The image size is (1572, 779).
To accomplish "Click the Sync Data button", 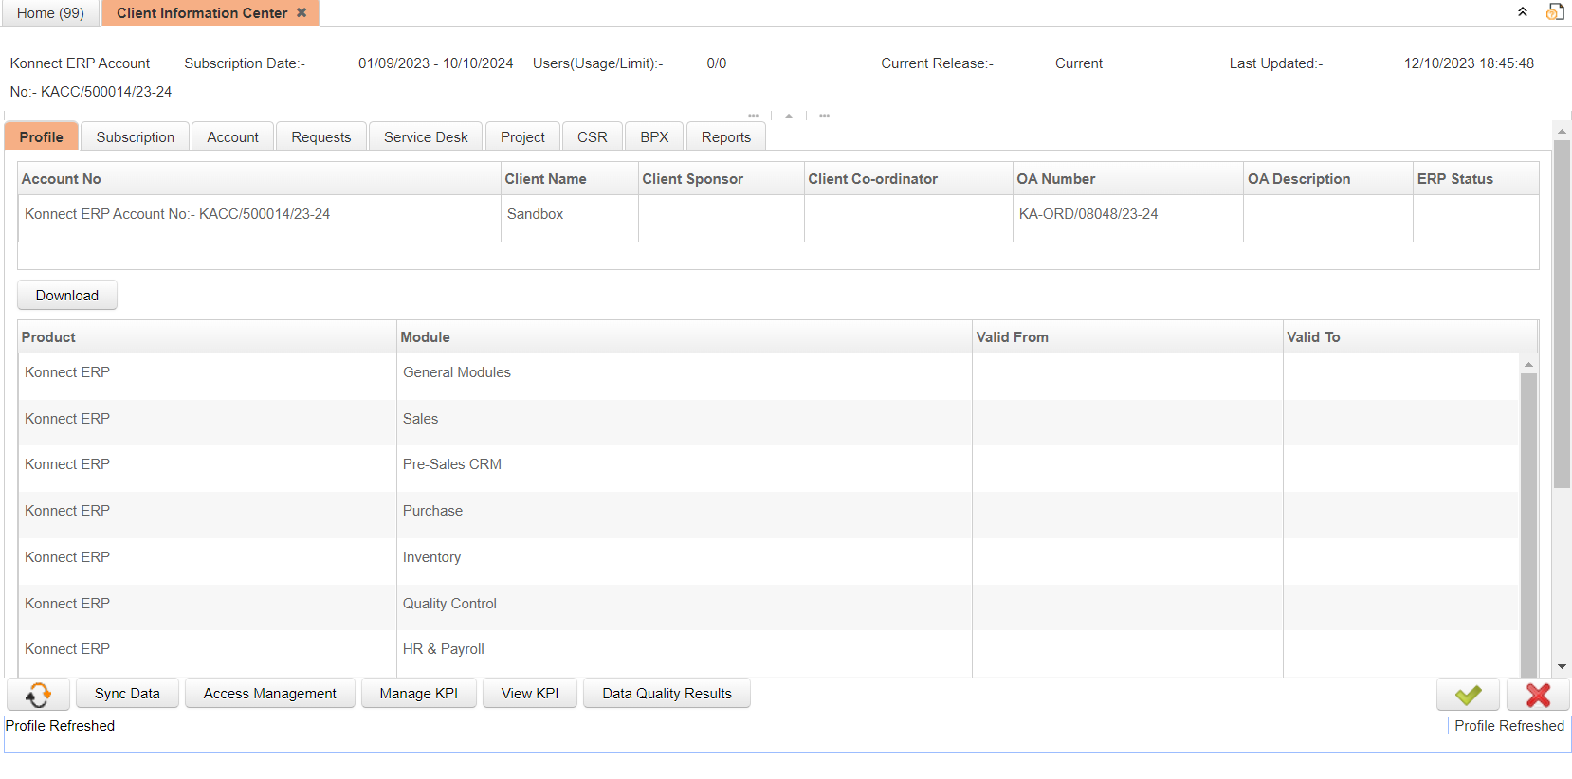I will [x=127, y=694].
